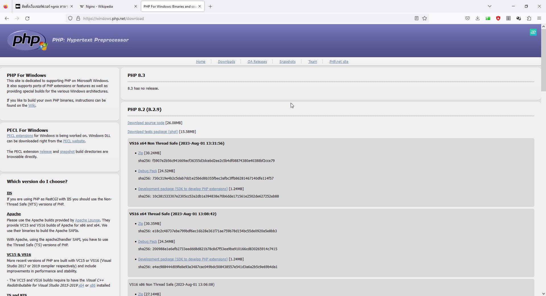Close the PHP For Windows tab
This screenshot has width=546, height=296.
(200, 6)
